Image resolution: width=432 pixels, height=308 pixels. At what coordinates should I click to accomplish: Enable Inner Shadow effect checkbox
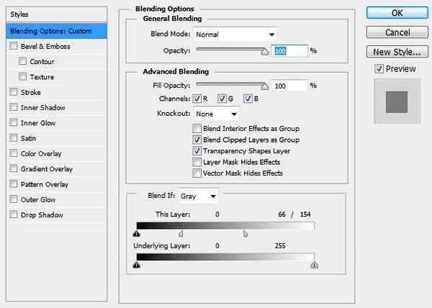[14, 107]
